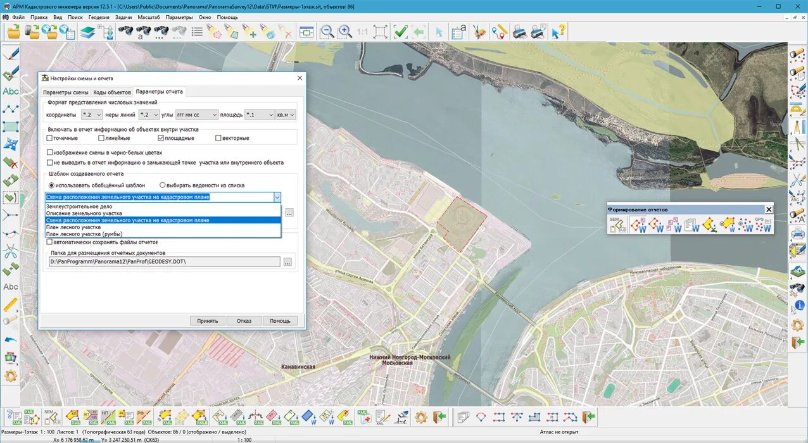808x443 pixels.
Task: Click the orange gear icon in bottom toolbar
Action: (x=421, y=416)
